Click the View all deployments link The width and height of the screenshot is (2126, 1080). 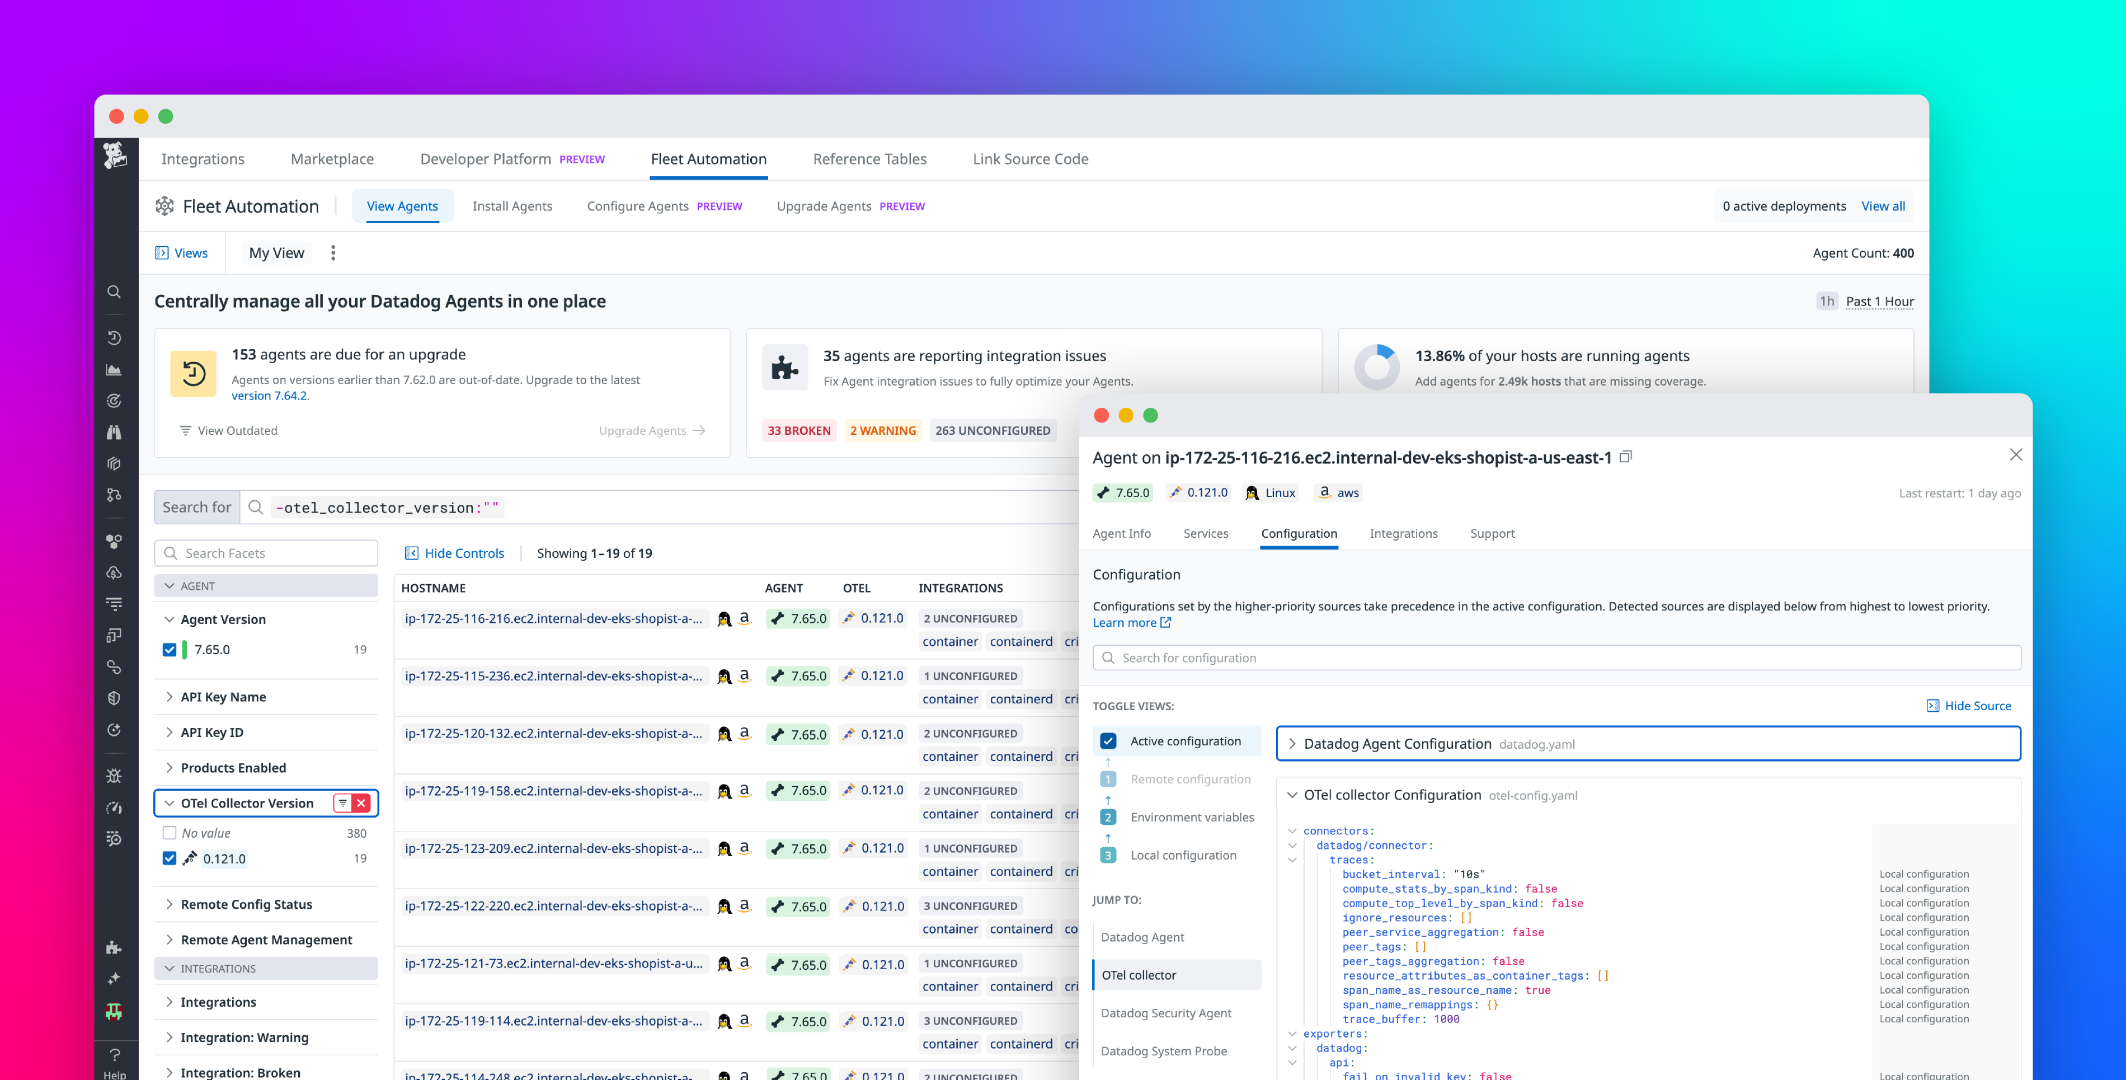1884,206
